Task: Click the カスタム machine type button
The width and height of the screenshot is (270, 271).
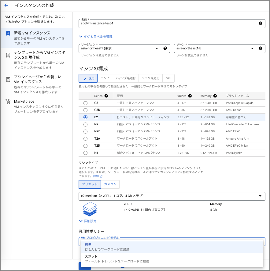Action: pyautogui.click(x=110, y=184)
